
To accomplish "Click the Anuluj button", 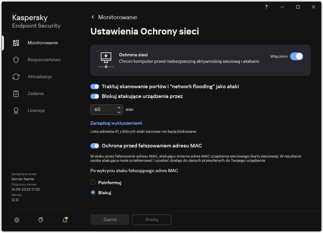I will pos(151,220).
